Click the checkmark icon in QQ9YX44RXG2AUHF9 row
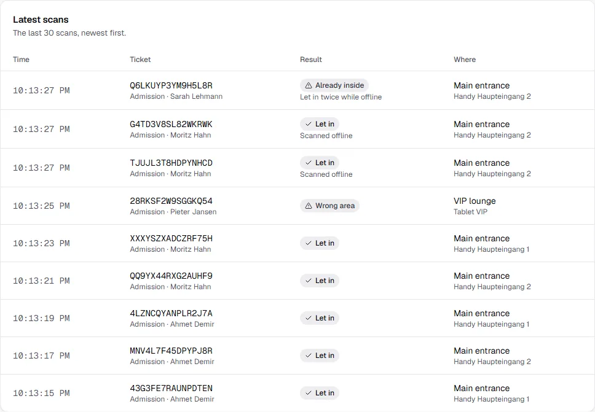 click(309, 281)
